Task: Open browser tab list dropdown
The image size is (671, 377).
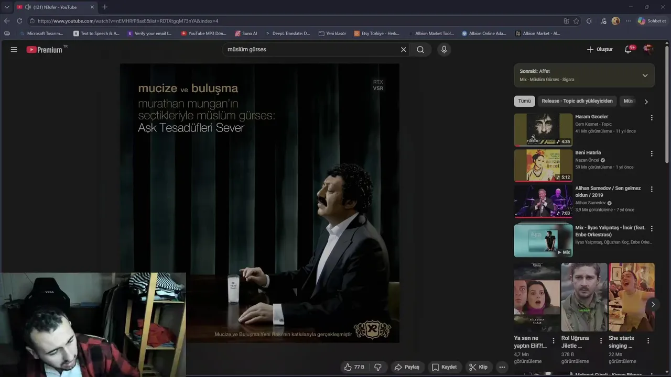Action: 7,7
